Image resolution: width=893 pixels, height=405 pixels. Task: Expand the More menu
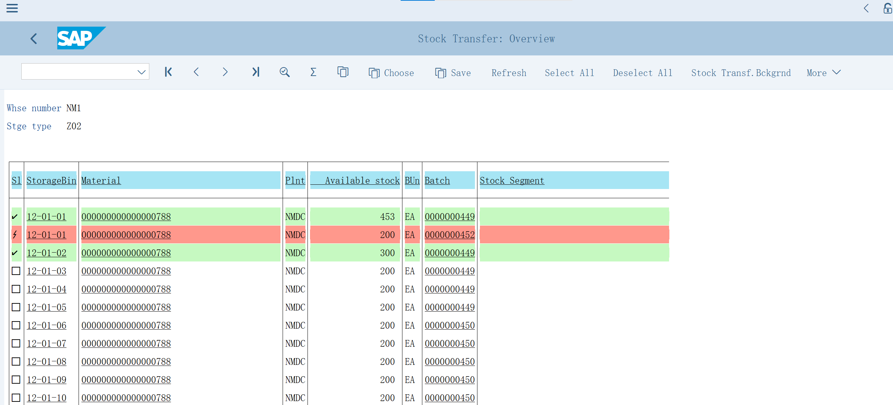(823, 73)
